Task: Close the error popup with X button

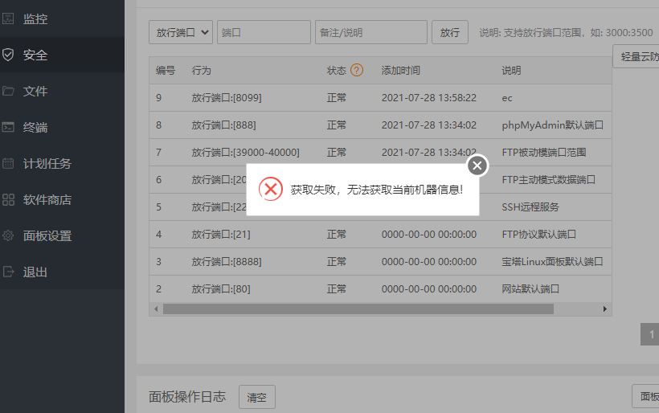Action: [477, 166]
